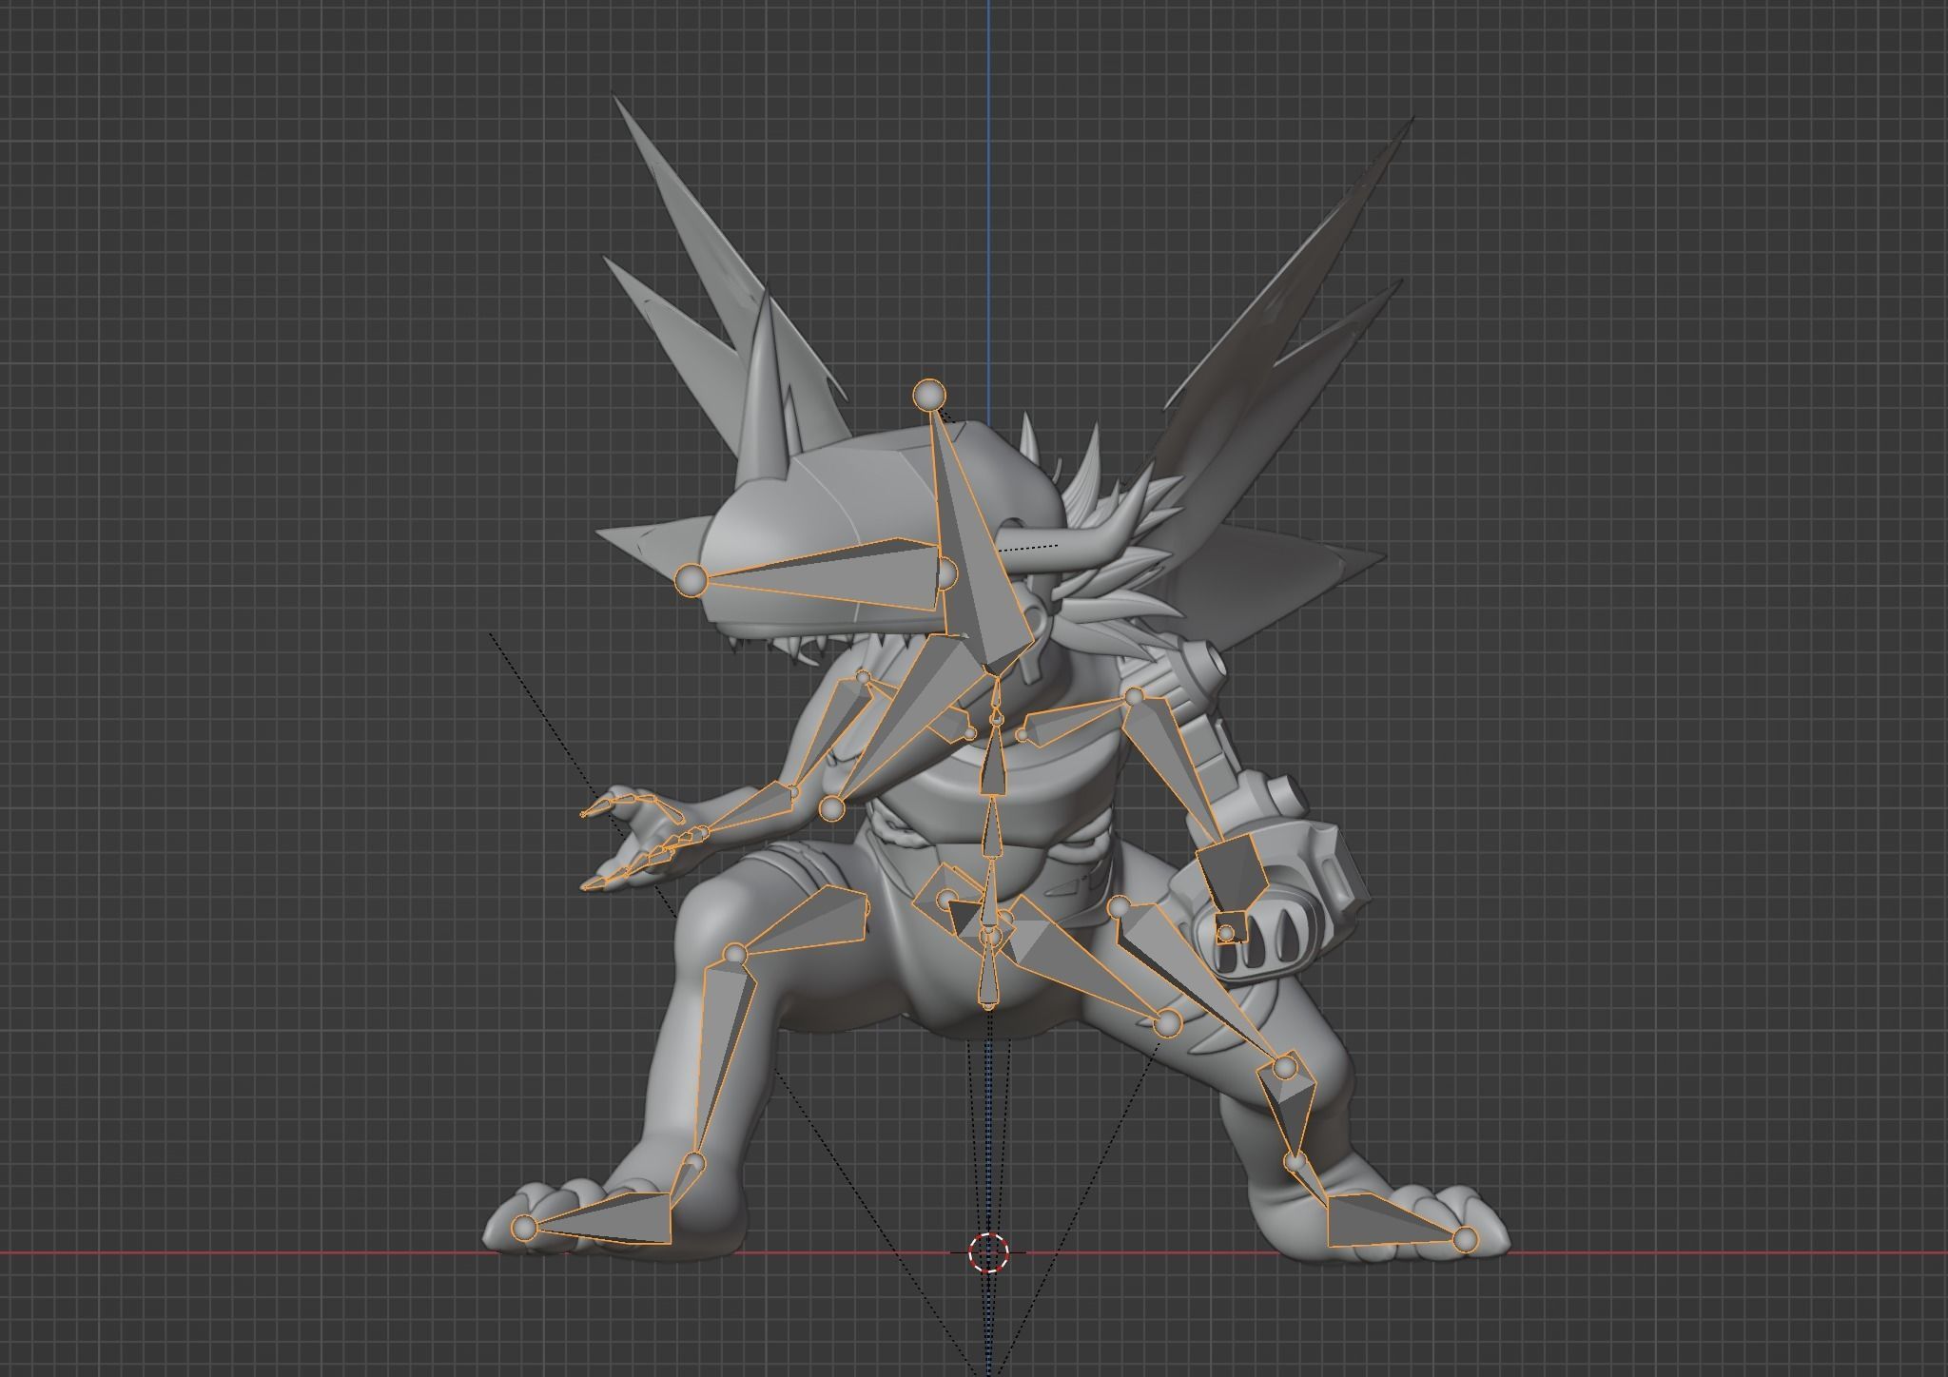This screenshot has width=1948, height=1377.
Task: Click the snout bone's tip sphere at nose
Action: tap(692, 579)
